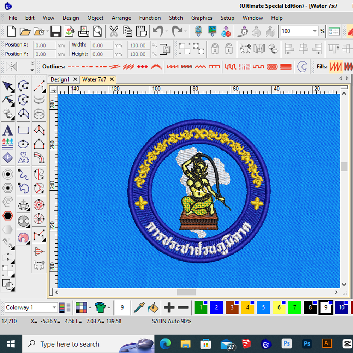Expand the undo history dropdown arrow
The image size is (353, 353).
pos(167,31)
